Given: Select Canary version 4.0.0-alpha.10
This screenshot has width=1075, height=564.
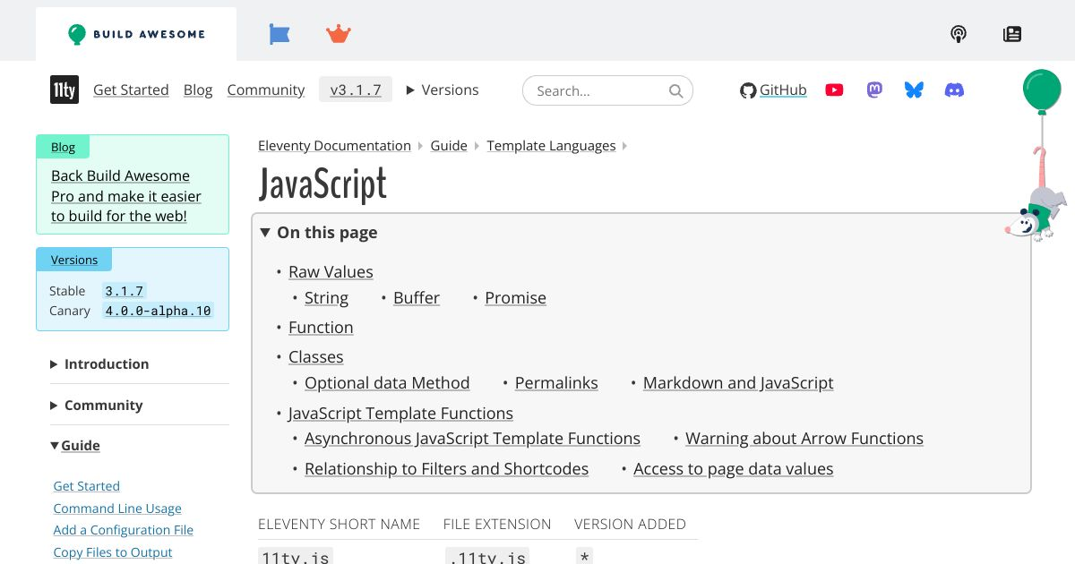Looking at the screenshot, I should point(158,311).
